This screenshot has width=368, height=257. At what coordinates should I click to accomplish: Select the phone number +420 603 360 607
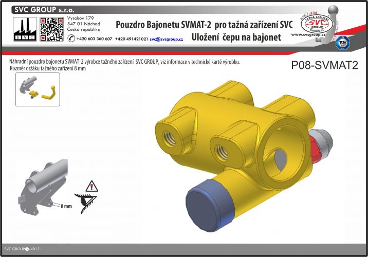(95, 39)
